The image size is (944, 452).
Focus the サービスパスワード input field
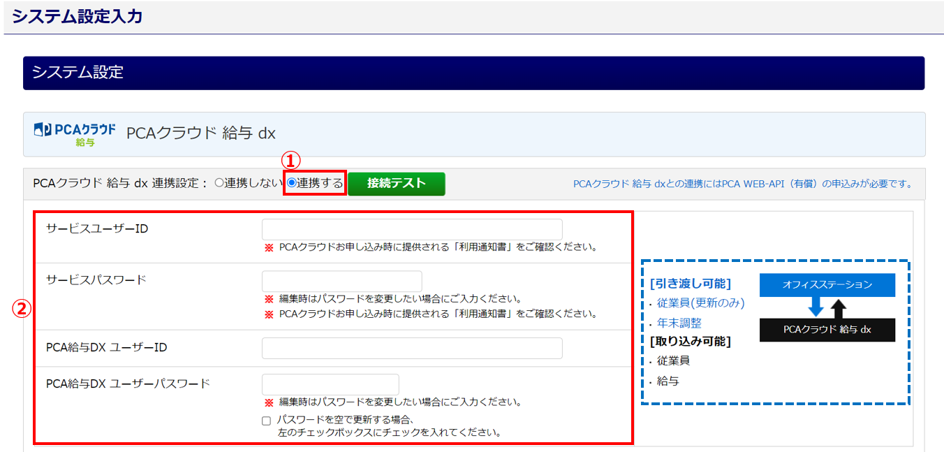342,281
